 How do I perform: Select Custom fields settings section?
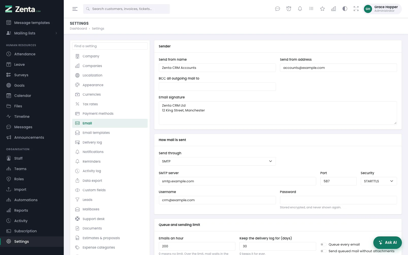(x=110, y=190)
